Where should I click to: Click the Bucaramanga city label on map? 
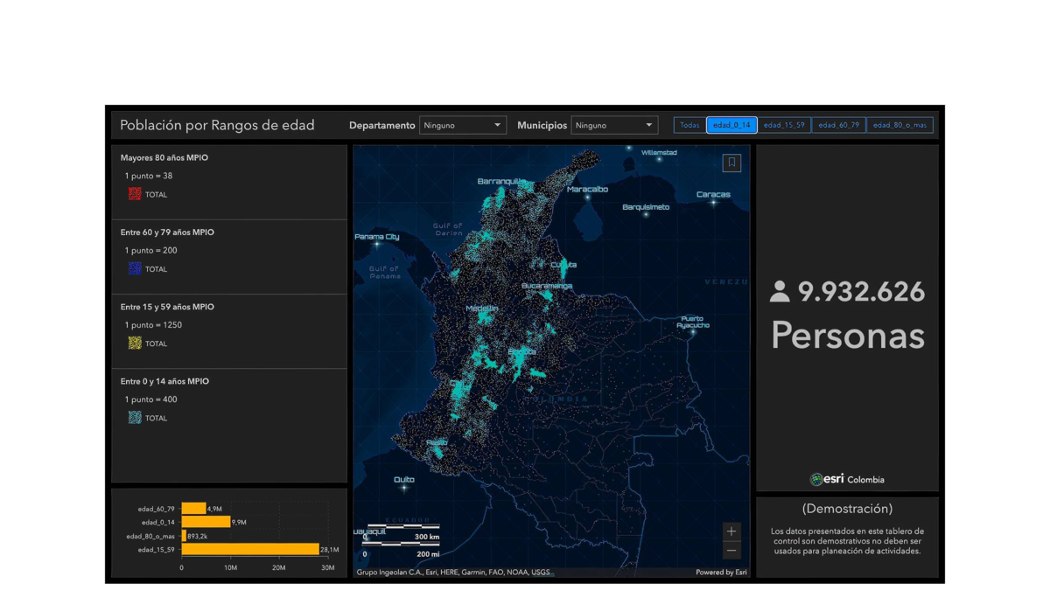coord(547,286)
